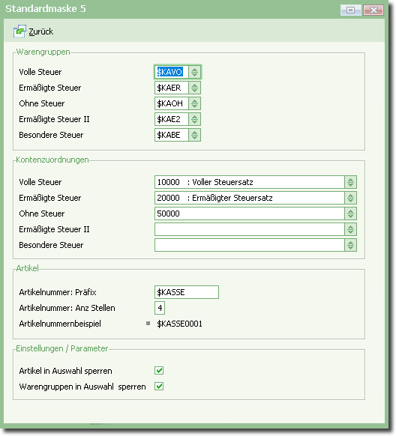Screen dimensions: 396x436
Task: Click the $KAOH Warengruppe field
Action: click(172, 103)
